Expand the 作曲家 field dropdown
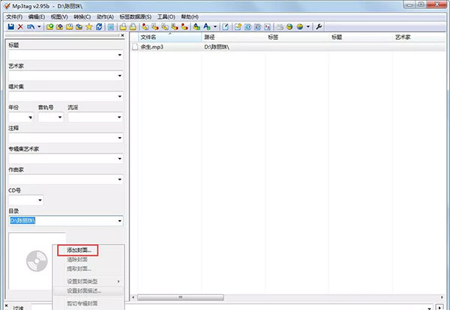Image resolution: width=450 pixels, height=310 pixels. point(120,180)
